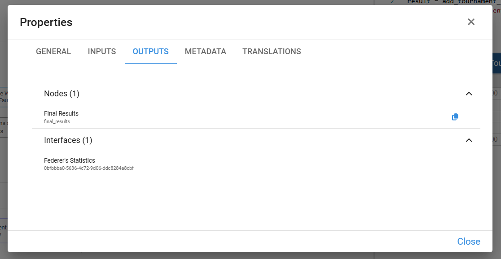Open the Translations tab
This screenshot has width=501, height=259.
[272, 52]
